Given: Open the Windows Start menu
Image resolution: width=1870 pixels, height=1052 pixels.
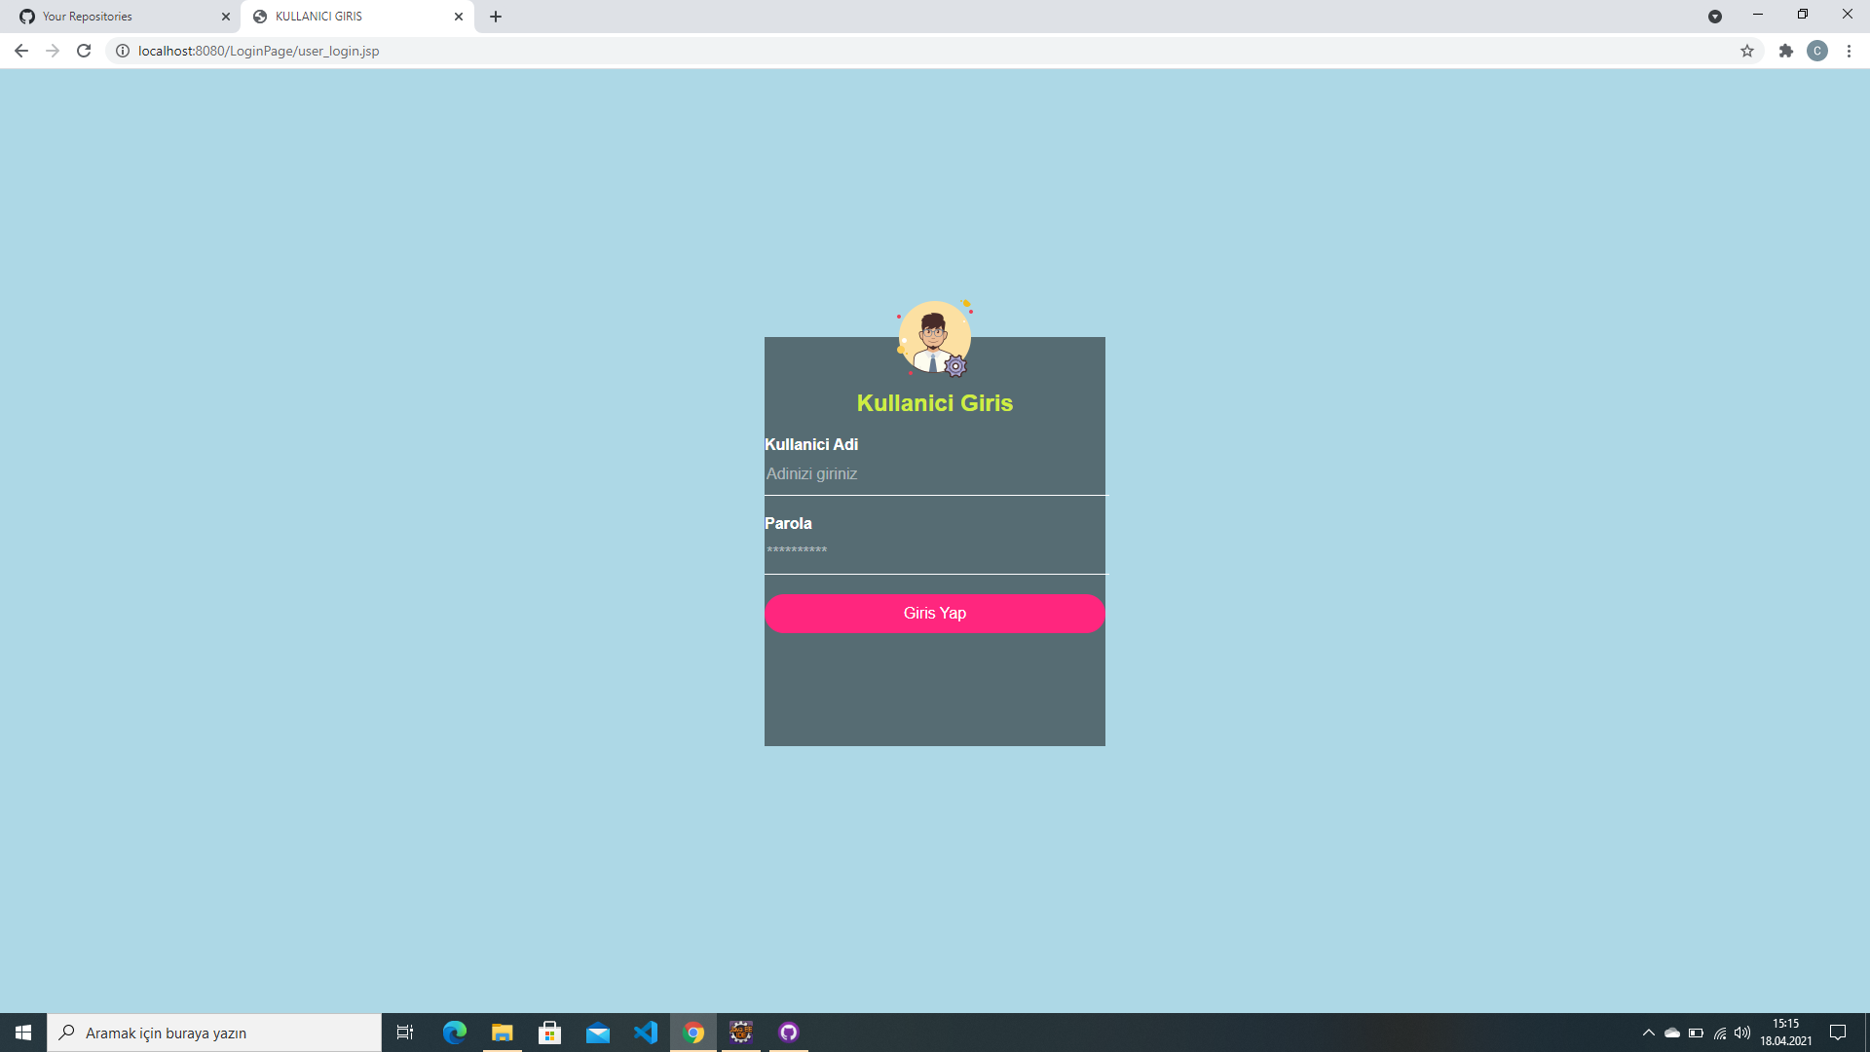Looking at the screenshot, I should 23,1033.
